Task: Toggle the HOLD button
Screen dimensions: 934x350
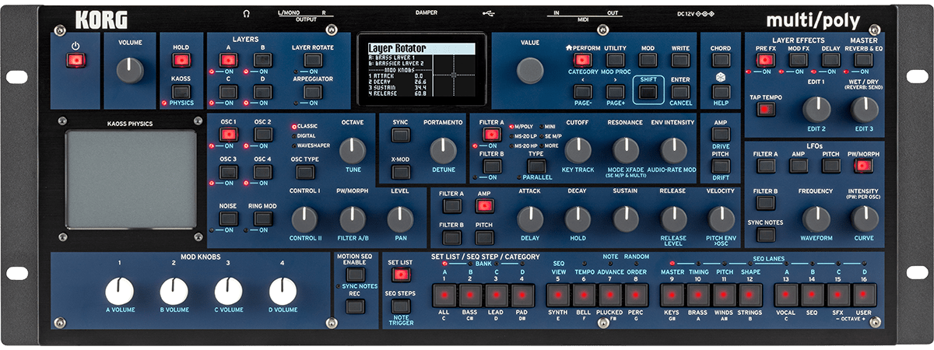Action: pyautogui.click(x=181, y=60)
